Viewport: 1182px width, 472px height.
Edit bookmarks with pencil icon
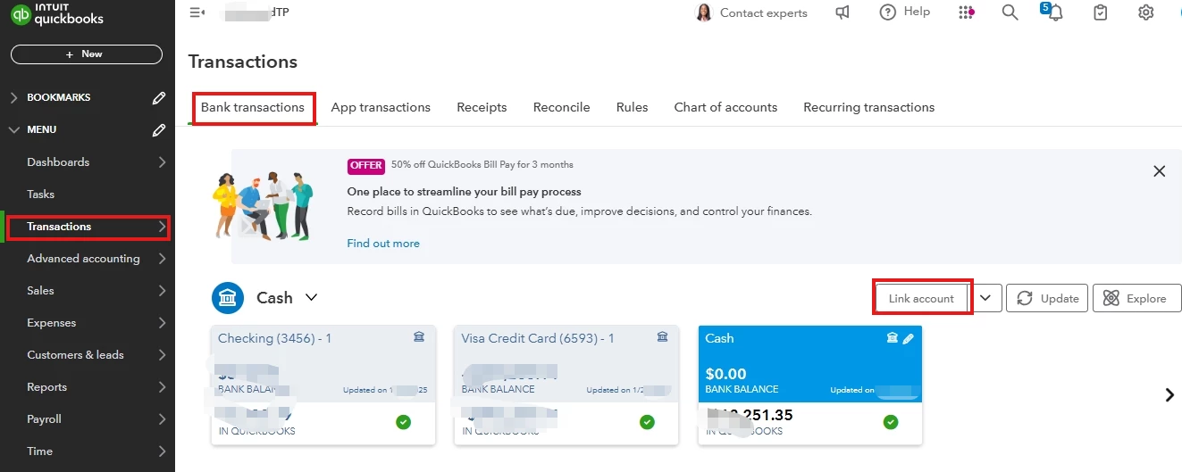(x=159, y=97)
